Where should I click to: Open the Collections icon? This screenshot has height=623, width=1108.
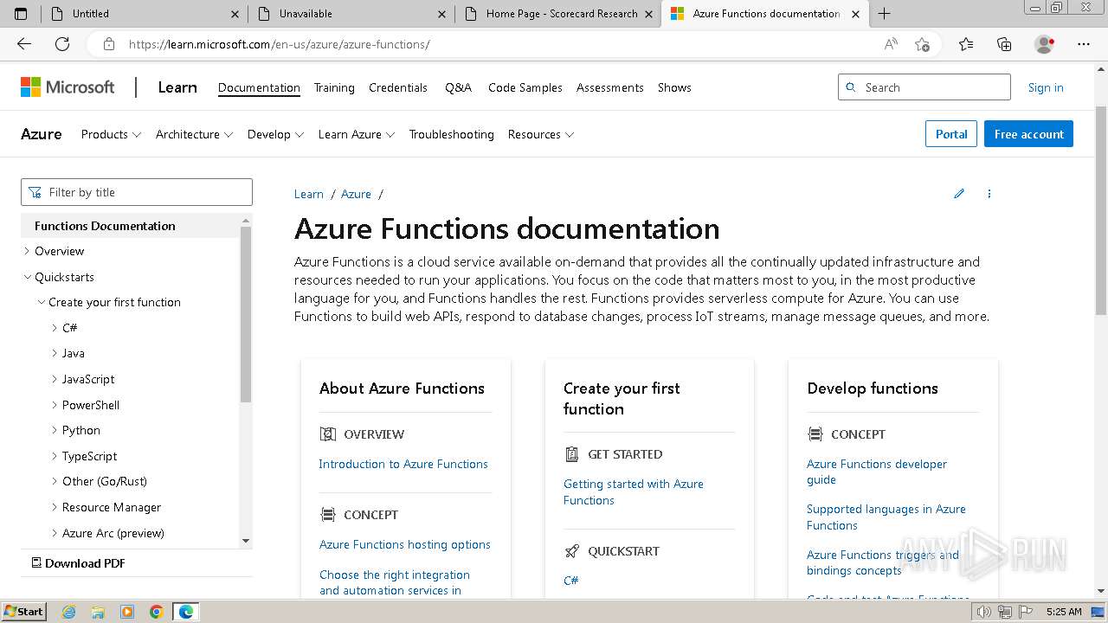tap(1004, 44)
